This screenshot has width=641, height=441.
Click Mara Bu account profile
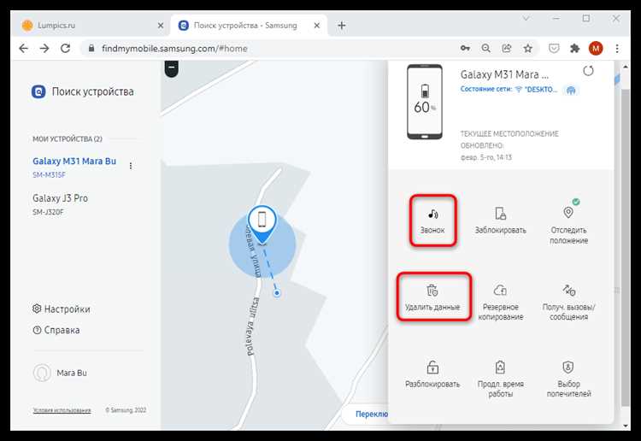tap(60, 373)
